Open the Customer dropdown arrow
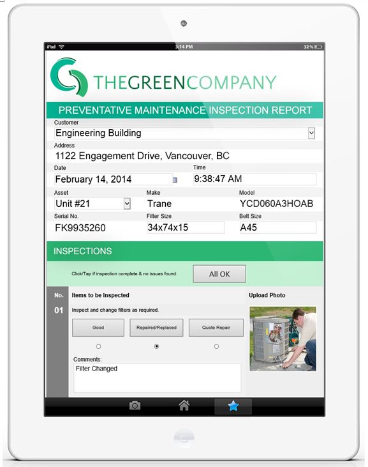 (x=311, y=133)
